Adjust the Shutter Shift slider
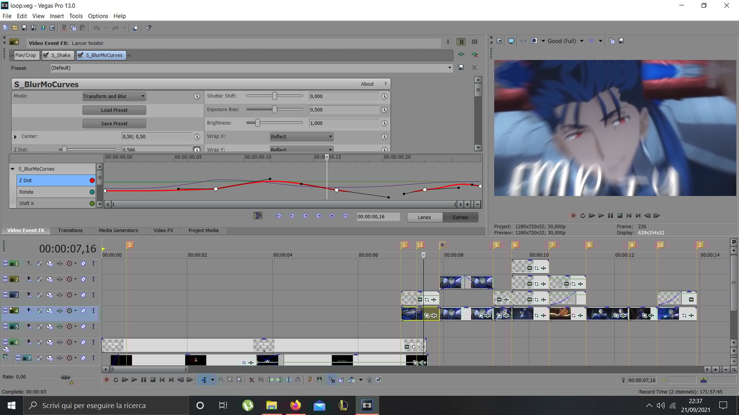This screenshot has height=415, width=739. (x=274, y=96)
